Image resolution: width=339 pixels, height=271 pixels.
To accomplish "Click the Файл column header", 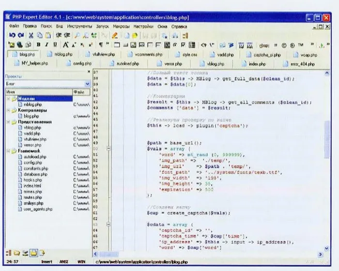I will [x=81, y=92].
